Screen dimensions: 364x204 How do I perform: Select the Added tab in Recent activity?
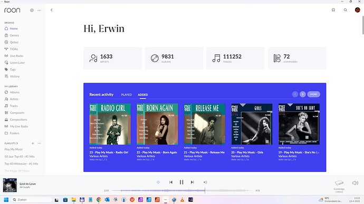tap(143, 95)
